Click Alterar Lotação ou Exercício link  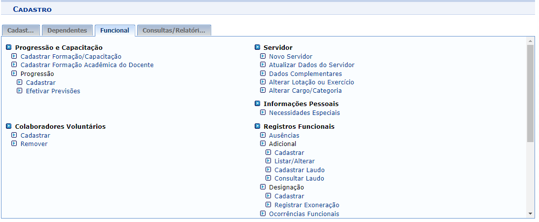[x=311, y=82]
